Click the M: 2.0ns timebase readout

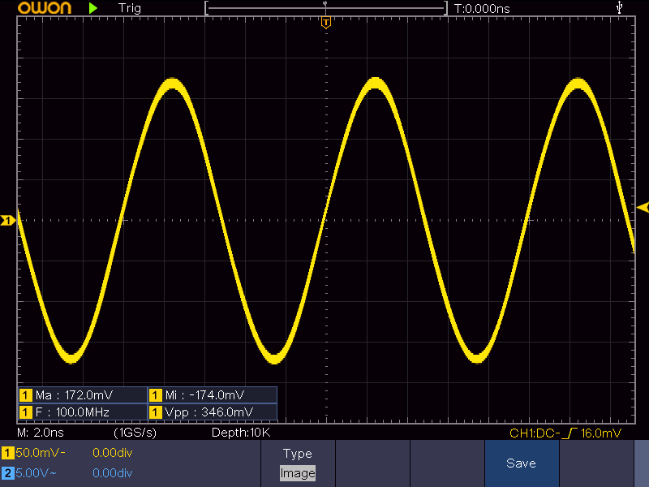coord(41,433)
